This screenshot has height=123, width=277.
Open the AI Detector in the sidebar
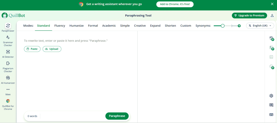point(8,54)
